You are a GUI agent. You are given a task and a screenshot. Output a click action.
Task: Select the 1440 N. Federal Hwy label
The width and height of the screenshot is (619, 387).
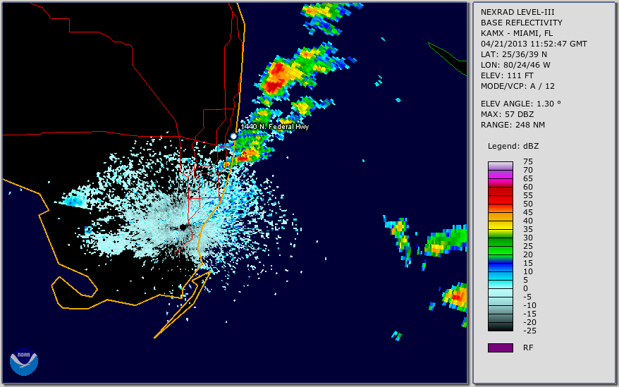click(275, 126)
